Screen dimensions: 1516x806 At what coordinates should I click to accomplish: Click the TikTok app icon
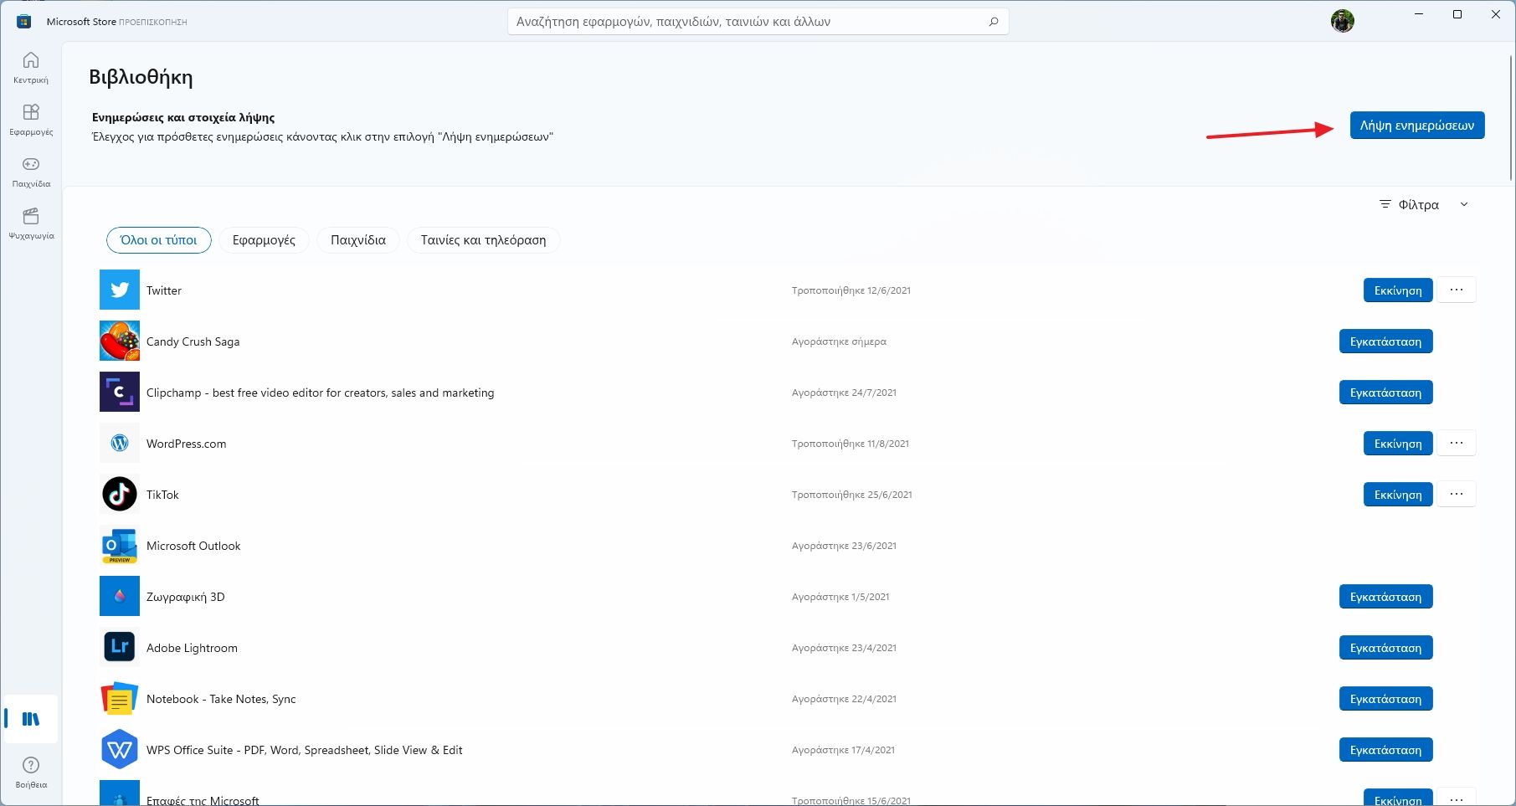click(x=120, y=495)
